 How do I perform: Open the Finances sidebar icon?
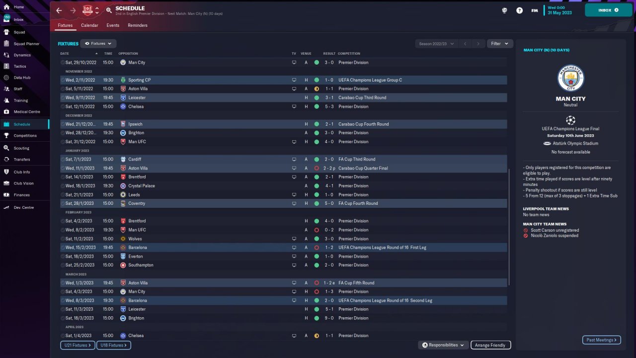click(6, 195)
